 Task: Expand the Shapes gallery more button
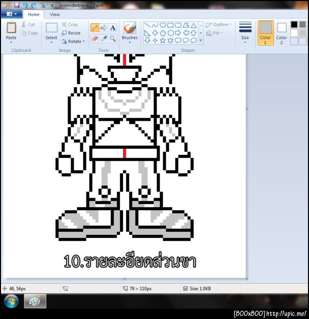coord(201,40)
